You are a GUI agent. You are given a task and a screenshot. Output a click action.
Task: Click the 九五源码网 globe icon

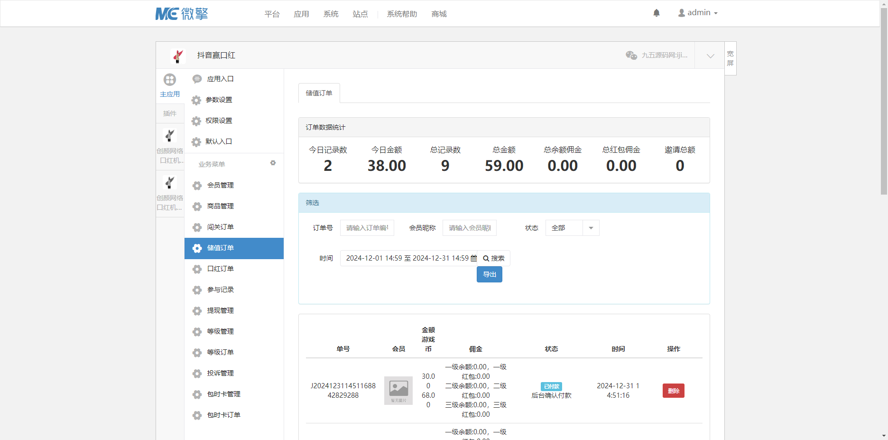pyautogui.click(x=631, y=56)
